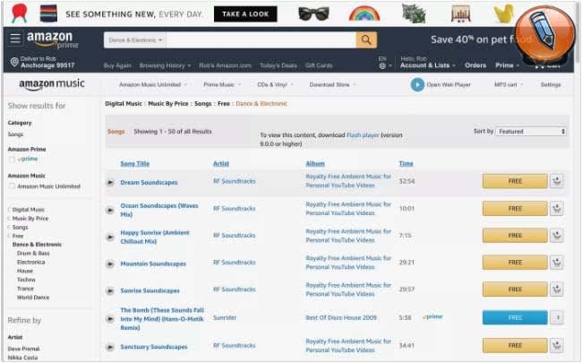582x363 pixels.
Task: Open the Amazon Music Unlimited menu
Action: [x=153, y=85]
